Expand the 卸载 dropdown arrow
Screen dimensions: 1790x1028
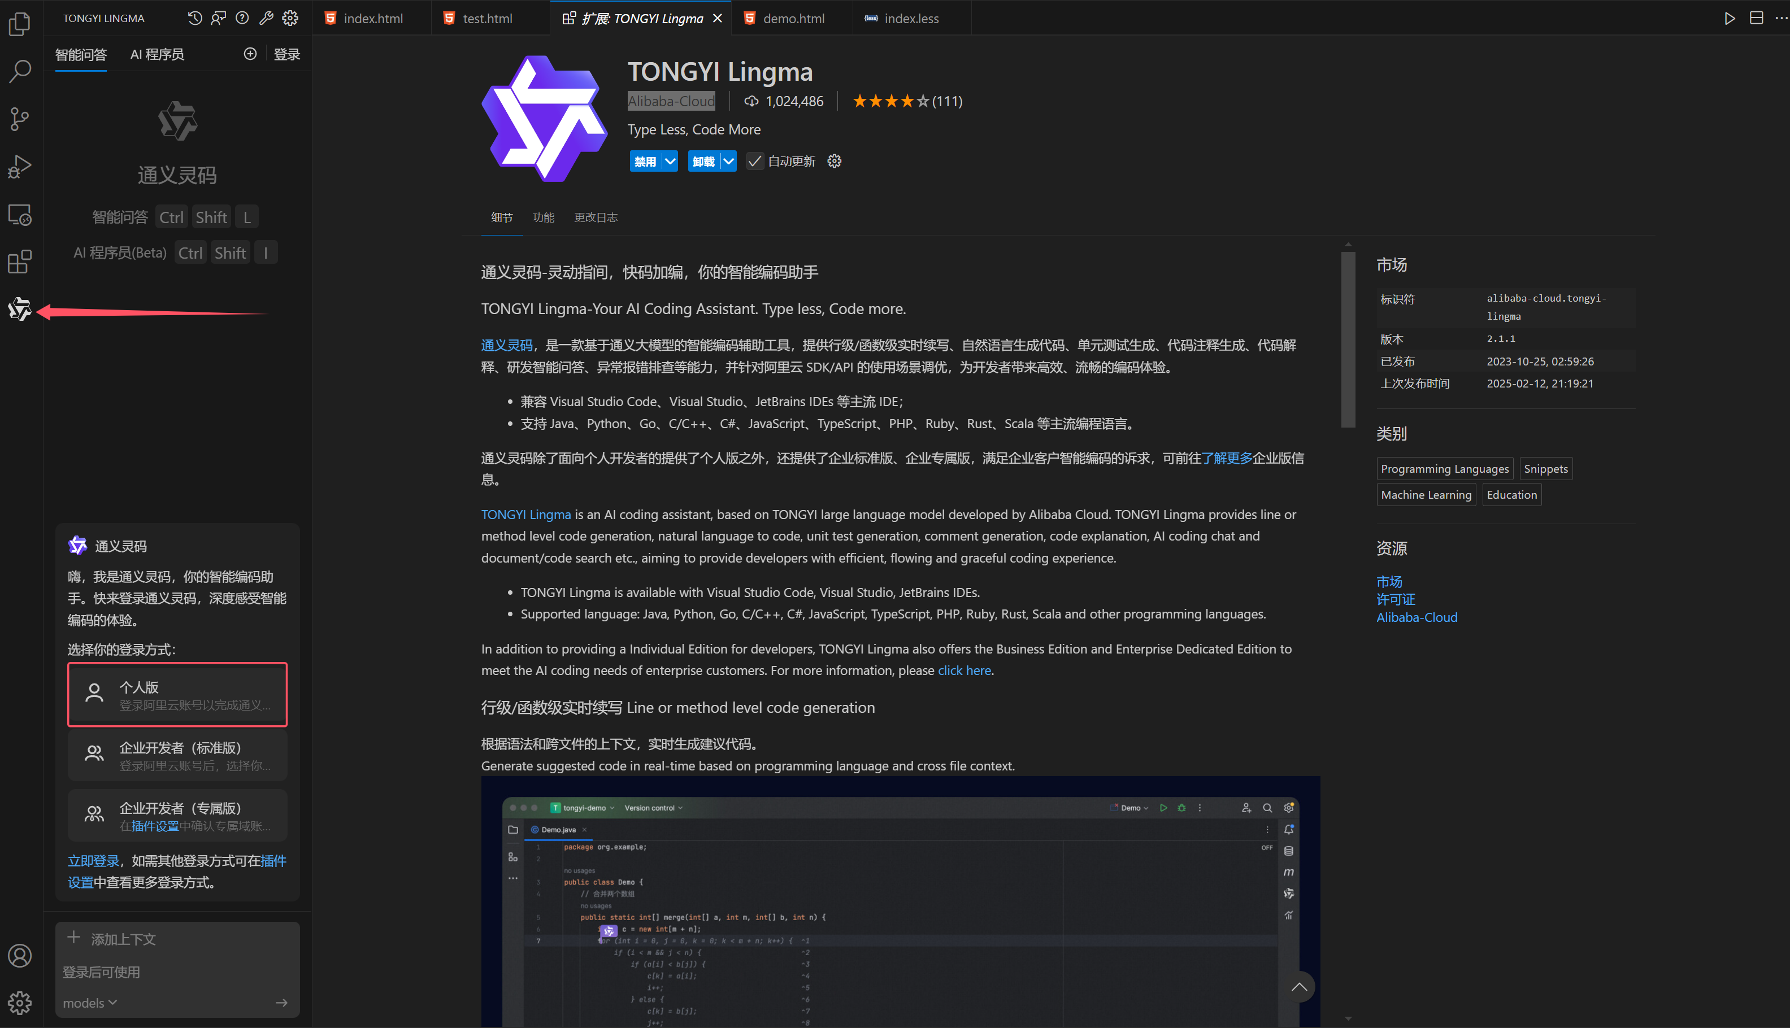(x=729, y=161)
